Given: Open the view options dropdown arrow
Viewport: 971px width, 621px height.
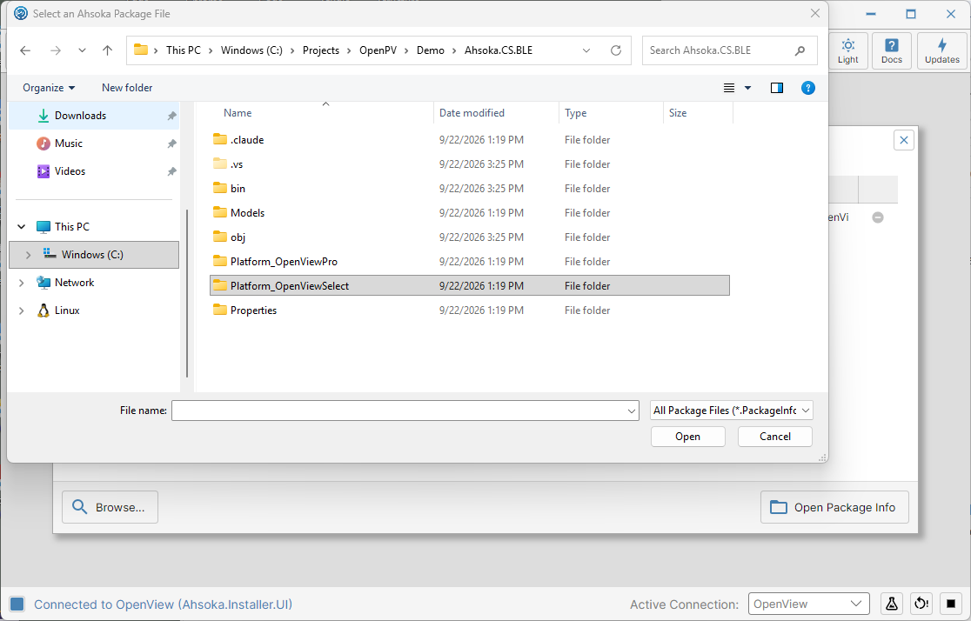Looking at the screenshot, I should click(x=747, y=88).
